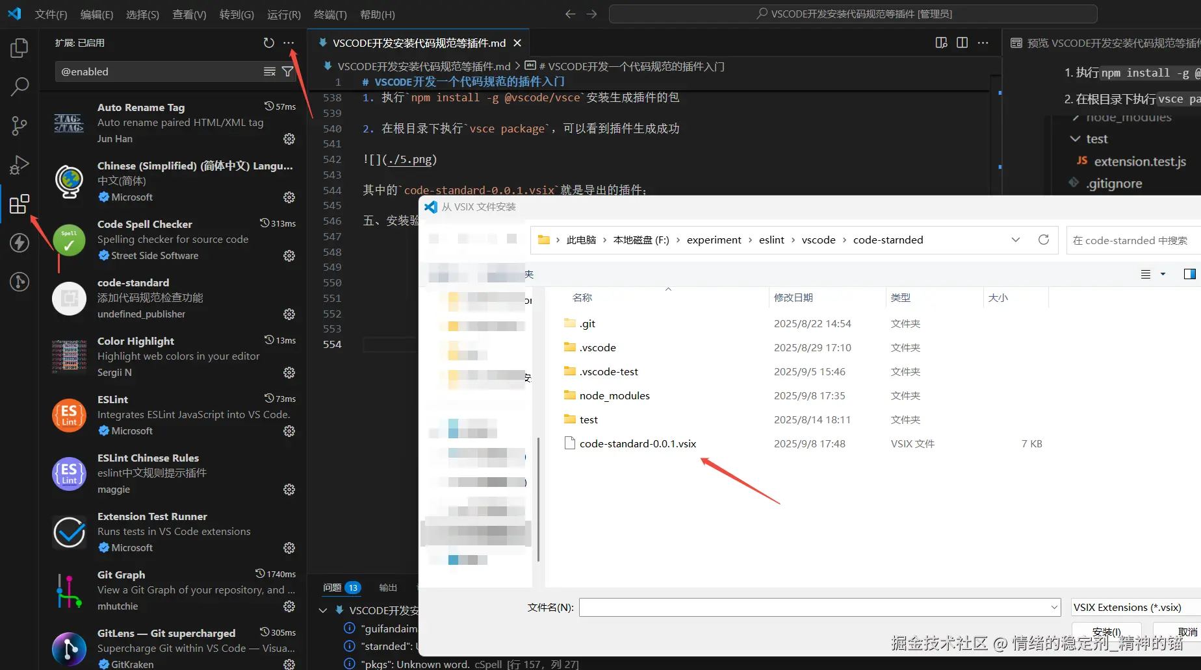Go forward in navigation history
The image size is (1201, 670).
[591, 14]
